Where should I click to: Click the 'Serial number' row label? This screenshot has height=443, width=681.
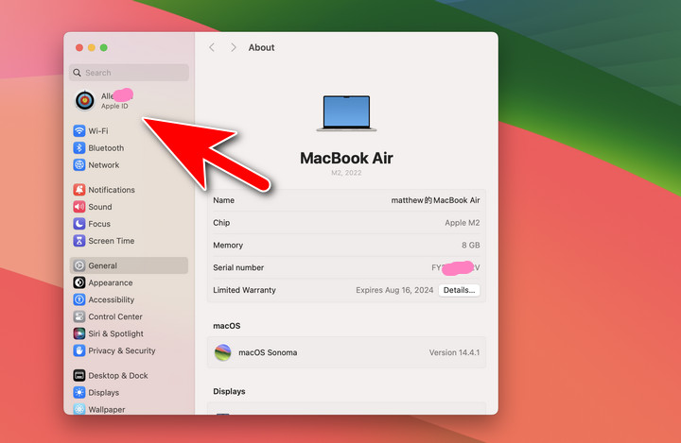238,267
